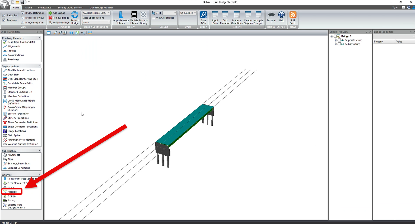Open the Style menu

(x=396, y=7)
